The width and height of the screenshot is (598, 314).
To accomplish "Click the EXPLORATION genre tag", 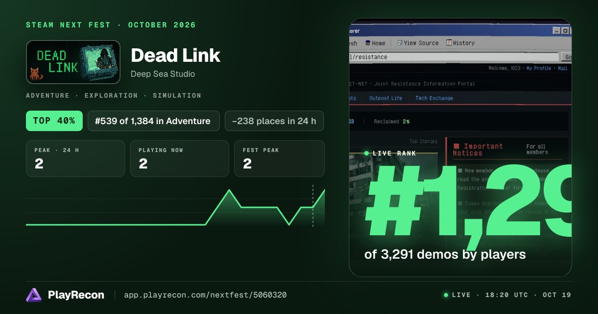I will 111,95.
